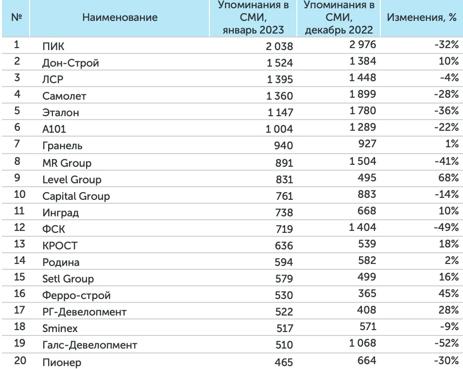Click the "Level Group" name cell
Viewport: 463px width, 369px height.
click(72, 179)
